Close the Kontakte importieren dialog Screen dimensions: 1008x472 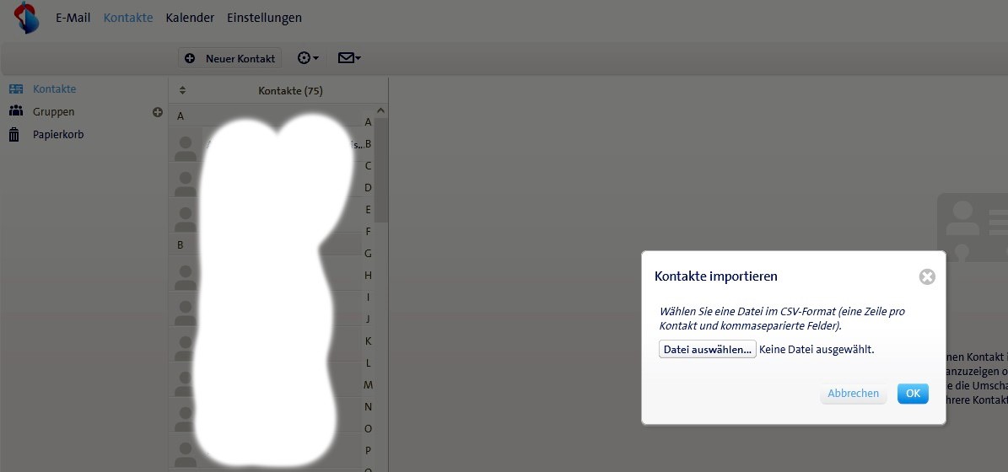tap(927, 276)
